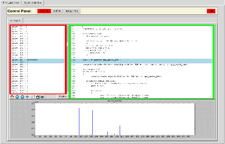Open the Configure subplots tool
This screenshot has height=144, width=225.
(37, 97)
